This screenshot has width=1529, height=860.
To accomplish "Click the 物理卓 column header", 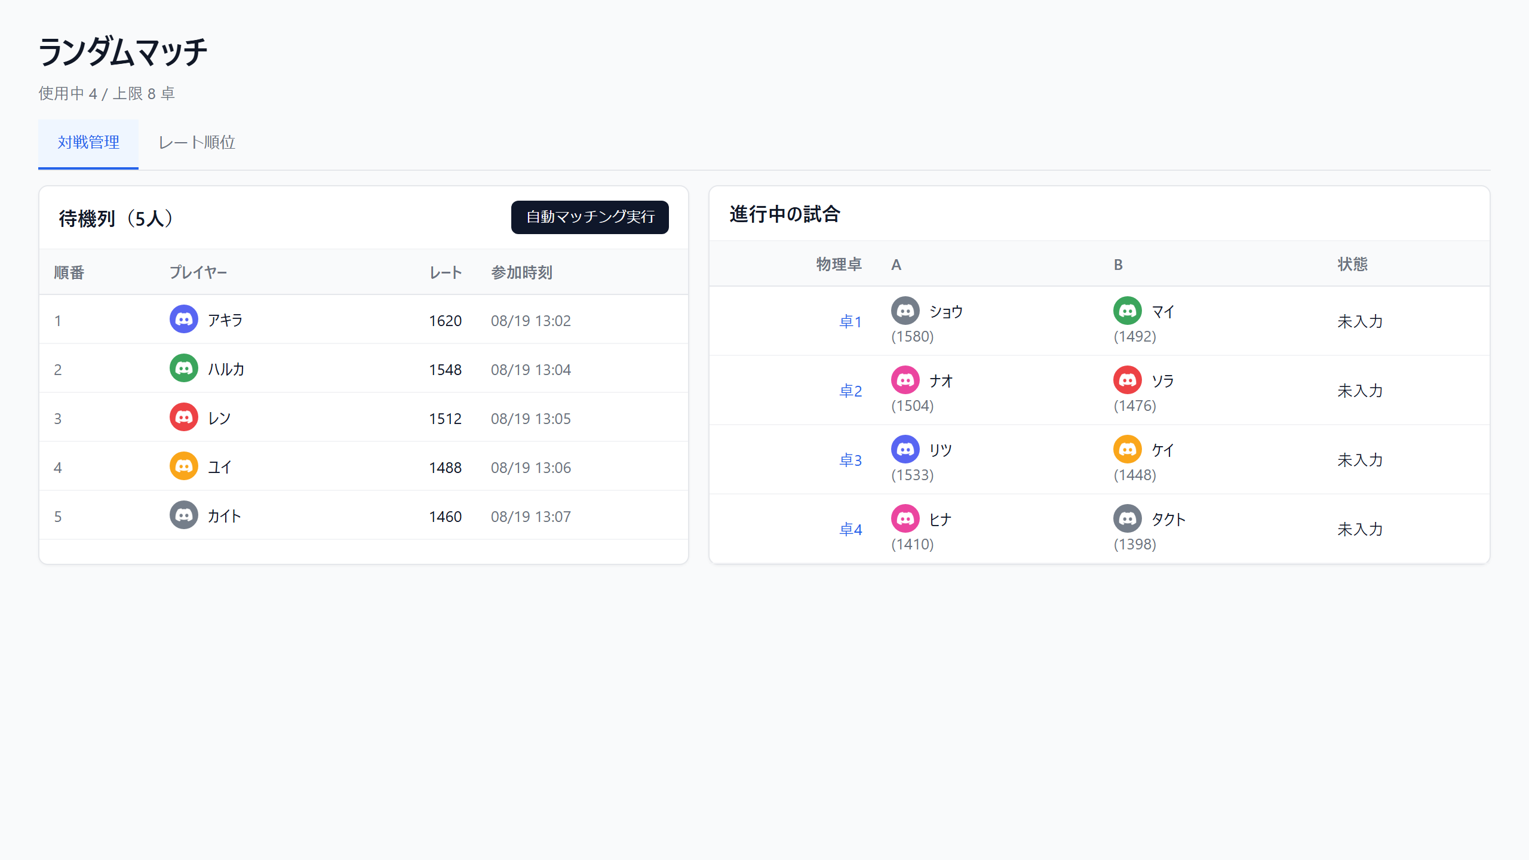I will pos(839,265).
